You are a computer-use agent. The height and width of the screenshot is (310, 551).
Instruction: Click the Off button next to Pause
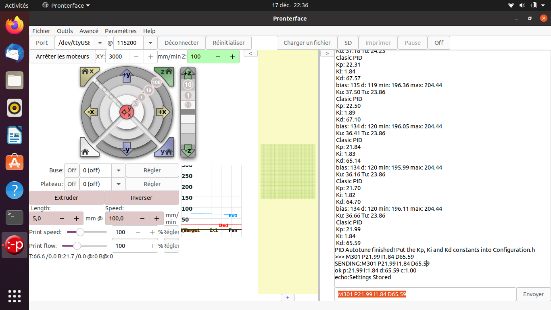(439, 43)
